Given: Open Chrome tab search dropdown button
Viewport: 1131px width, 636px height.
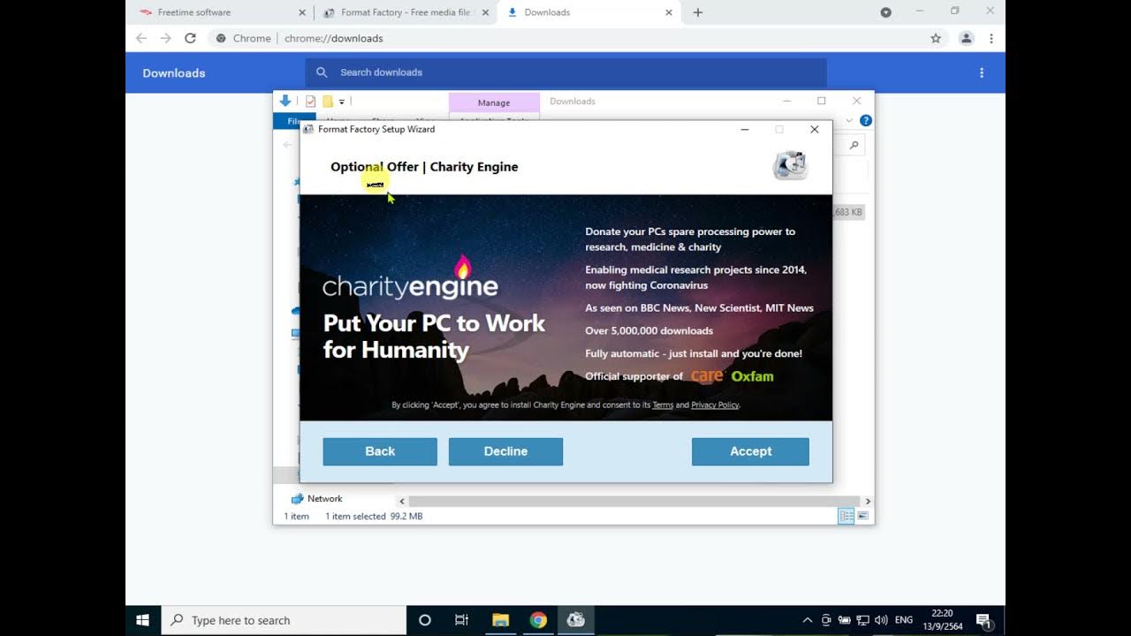Looking at the screenshot, I should tap(885, 12).
